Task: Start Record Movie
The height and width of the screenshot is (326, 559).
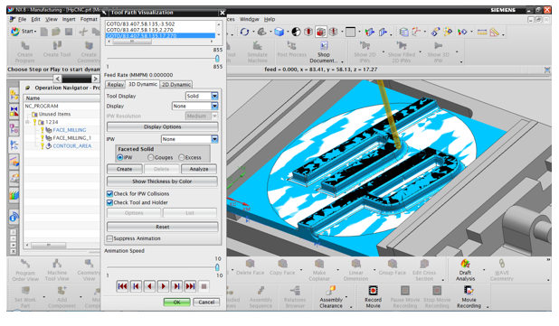Action: (x=374, y=297)
